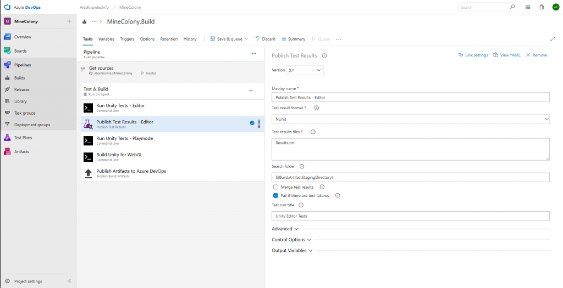Image resolution: width=563 pixels, height=288 pixels.
Task: Open the task Version dropdown
Action: coord(305,70)
